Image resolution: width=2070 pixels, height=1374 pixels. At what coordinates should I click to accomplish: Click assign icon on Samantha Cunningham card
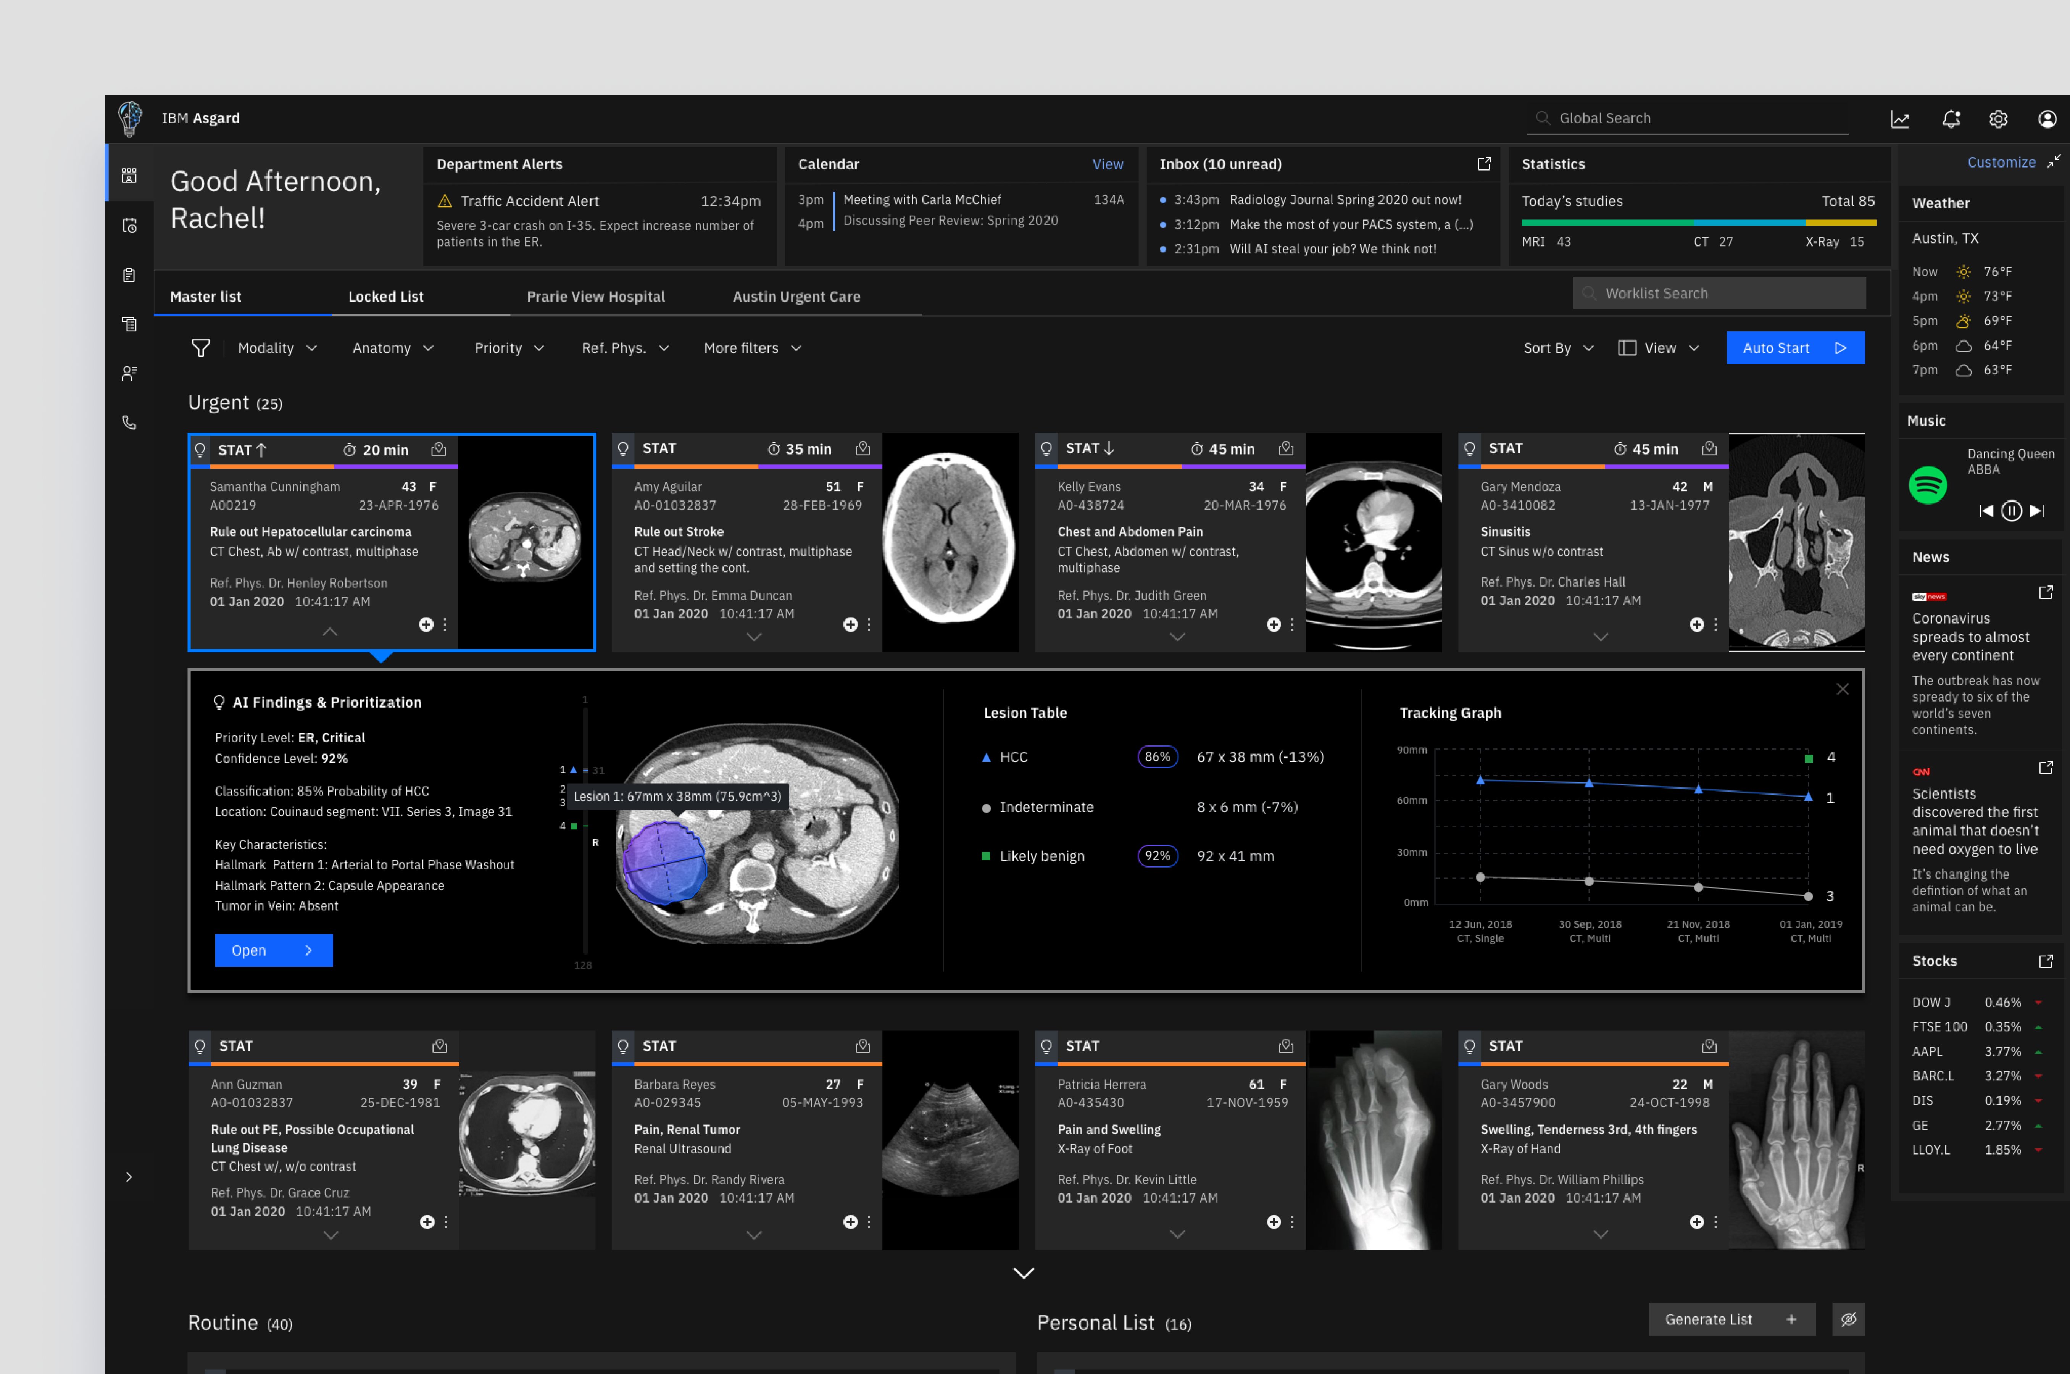(x=439, y=450)
